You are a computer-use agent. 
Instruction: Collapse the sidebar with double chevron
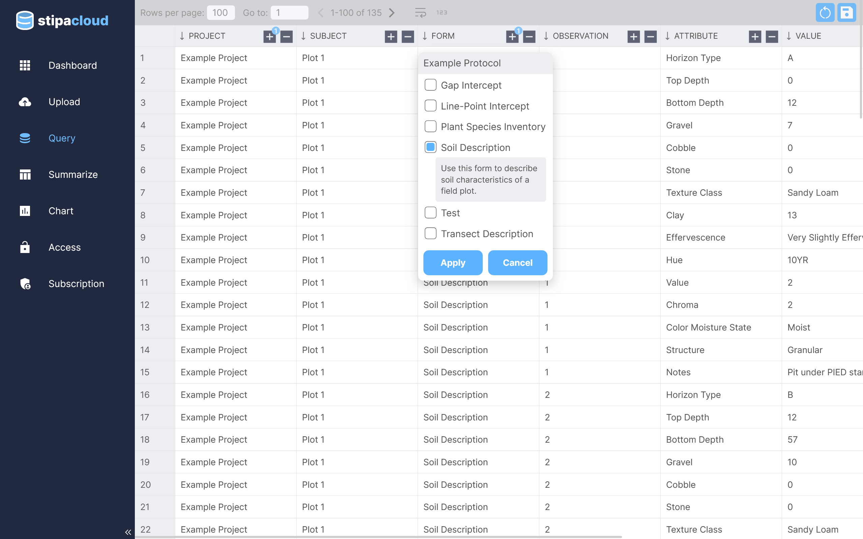[x=128, y=532]
